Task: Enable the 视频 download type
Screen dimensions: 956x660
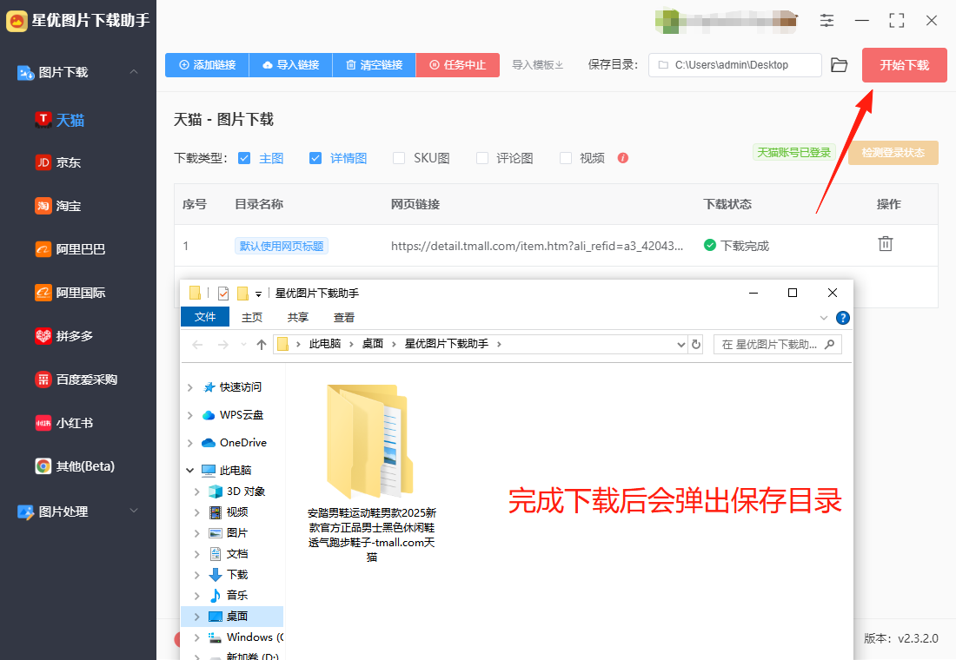Action: (566, 158)
